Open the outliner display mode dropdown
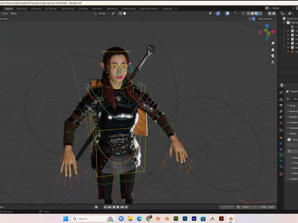The width and height of the screenshot is (298, 223). coord(290,14)
